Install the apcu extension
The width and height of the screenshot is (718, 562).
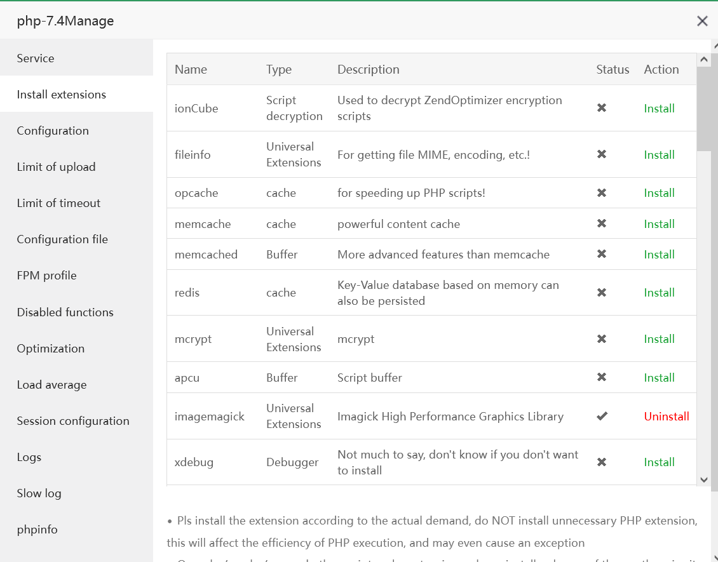[659, 378]
